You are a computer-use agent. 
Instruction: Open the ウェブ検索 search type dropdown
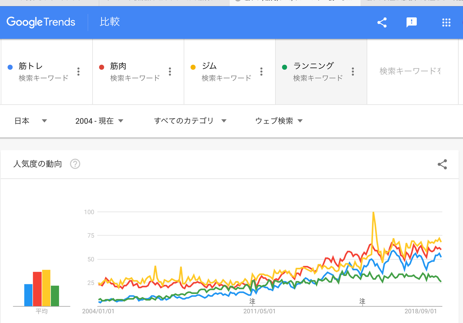click(x=279, y=121)
